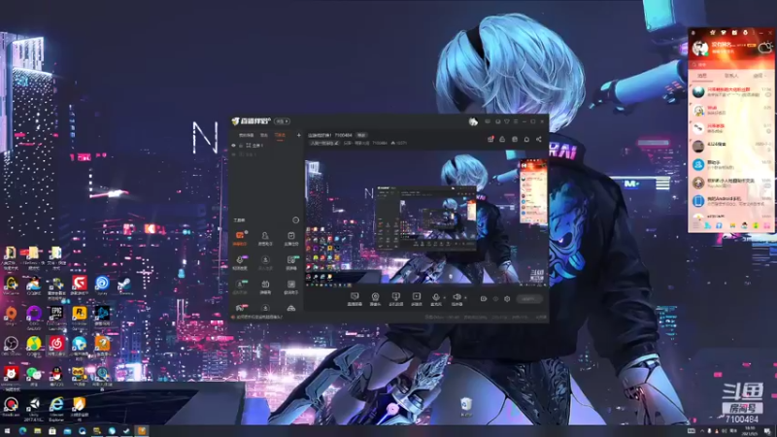Open the calendar-check toolbox tool

(291, 238)
